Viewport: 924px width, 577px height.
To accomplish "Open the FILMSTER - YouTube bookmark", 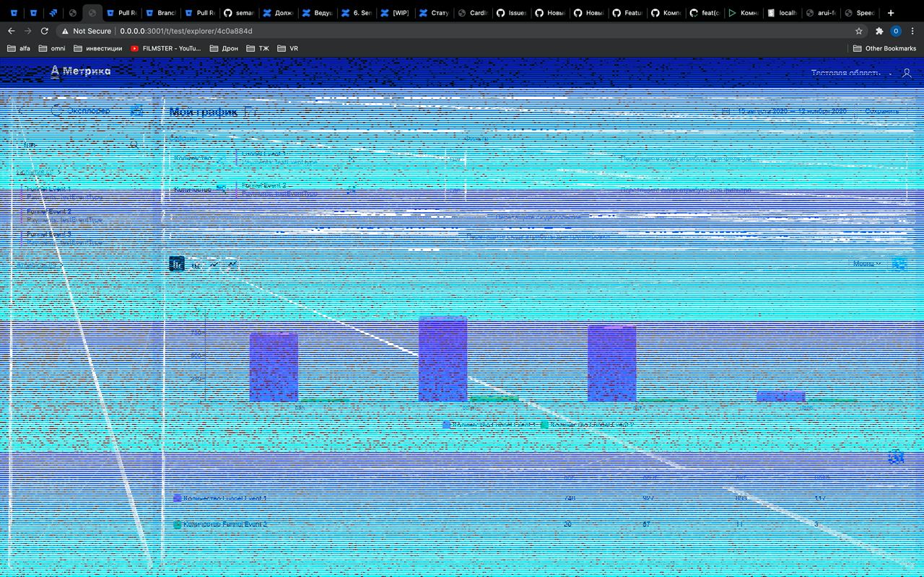I will tap(167, 48).
